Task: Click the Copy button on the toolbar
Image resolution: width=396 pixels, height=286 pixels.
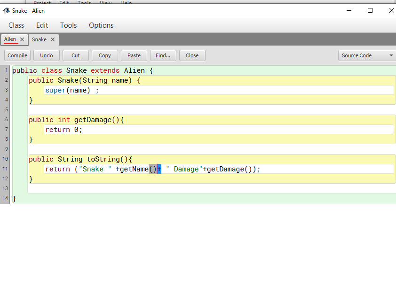Action: (x=104, y=55)
